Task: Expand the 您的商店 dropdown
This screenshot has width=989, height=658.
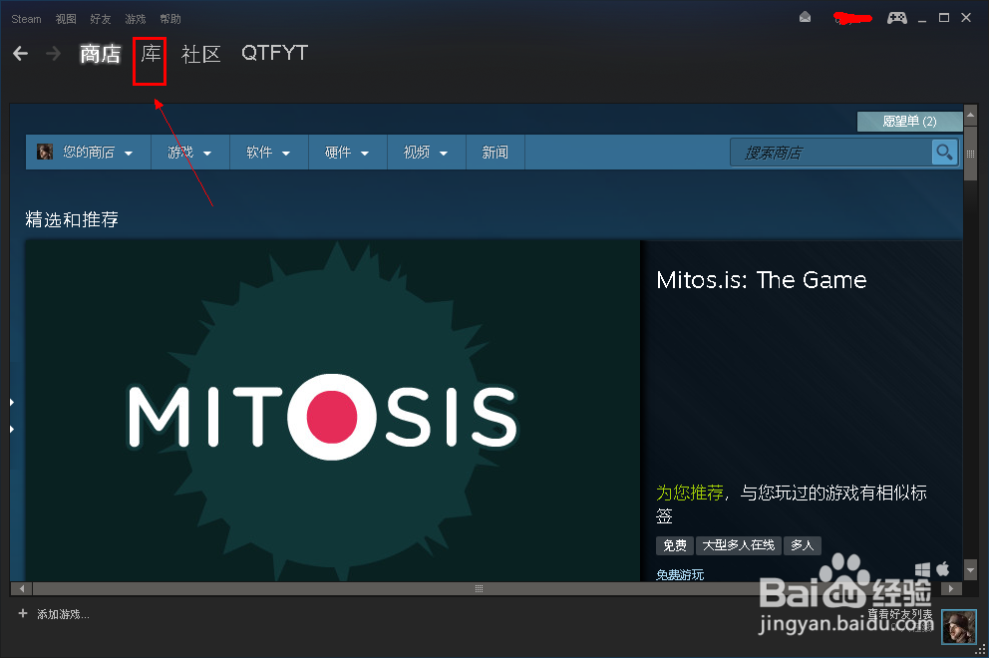Action: pyautogui.click(x=89, y=153)
